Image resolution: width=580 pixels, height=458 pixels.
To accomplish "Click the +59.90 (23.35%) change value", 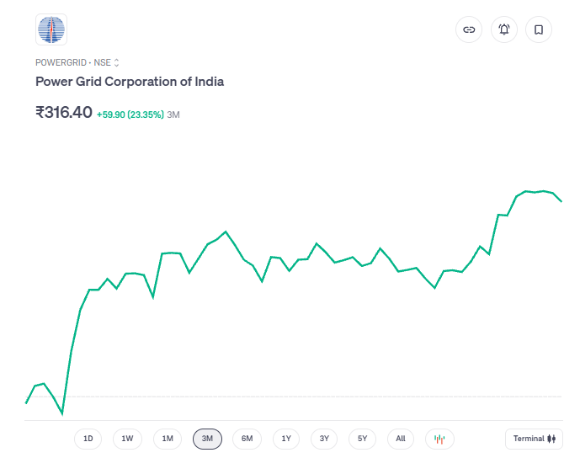I will (130, 114).
